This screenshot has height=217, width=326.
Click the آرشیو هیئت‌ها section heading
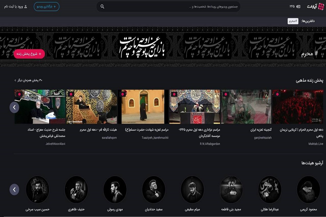tap(312, 163)
